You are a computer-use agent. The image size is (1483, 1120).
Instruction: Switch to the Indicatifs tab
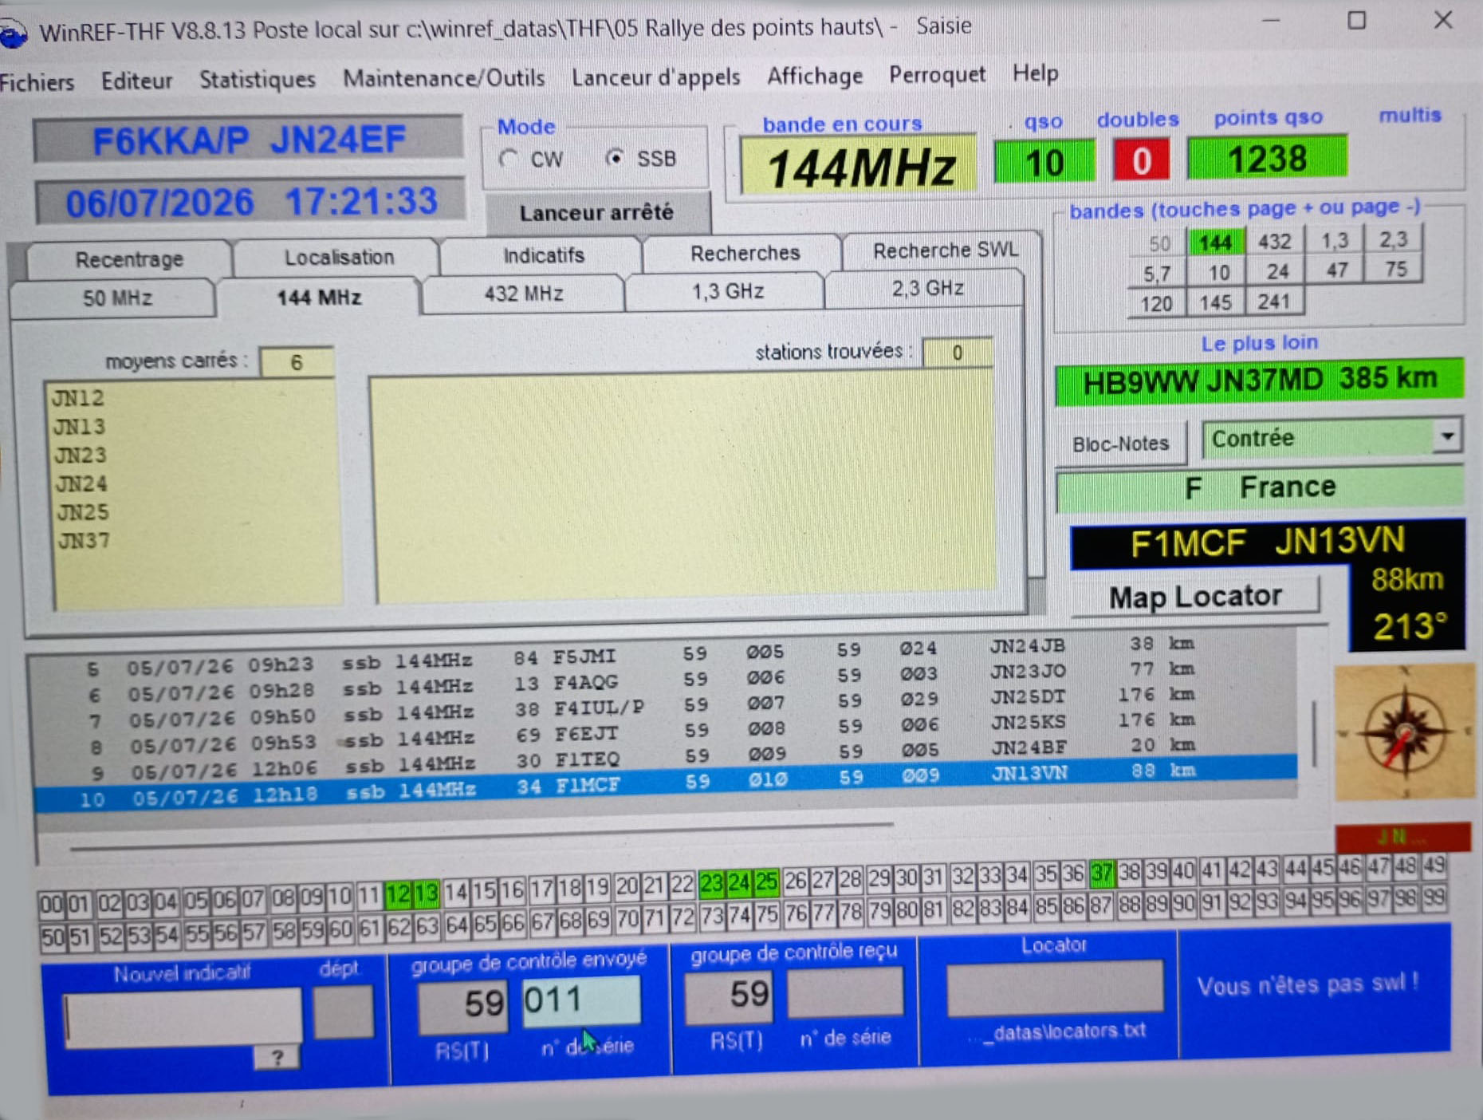(x=543, y=254)
